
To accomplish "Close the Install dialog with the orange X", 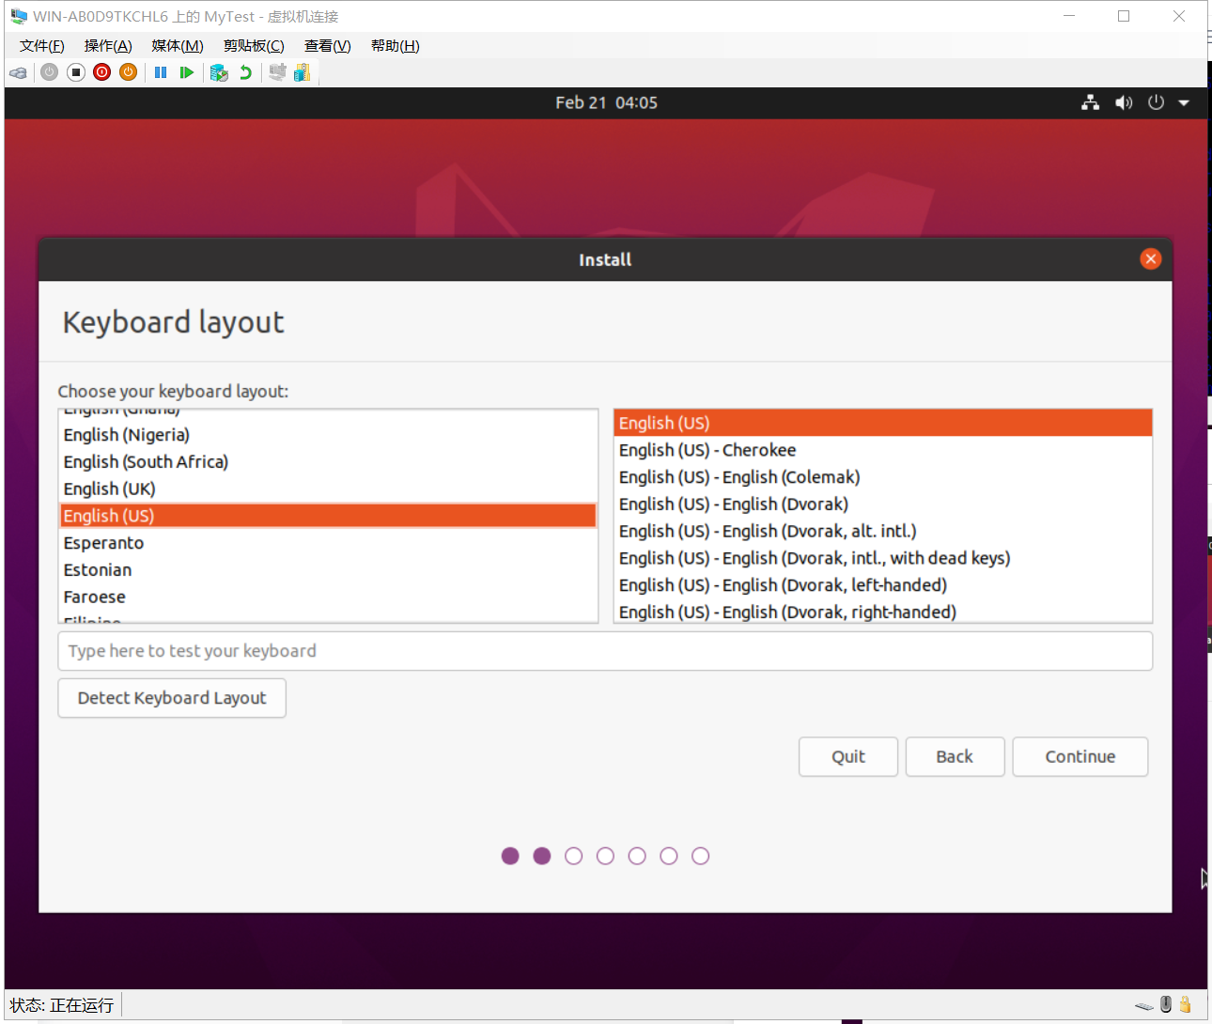I will (1150, 259).
